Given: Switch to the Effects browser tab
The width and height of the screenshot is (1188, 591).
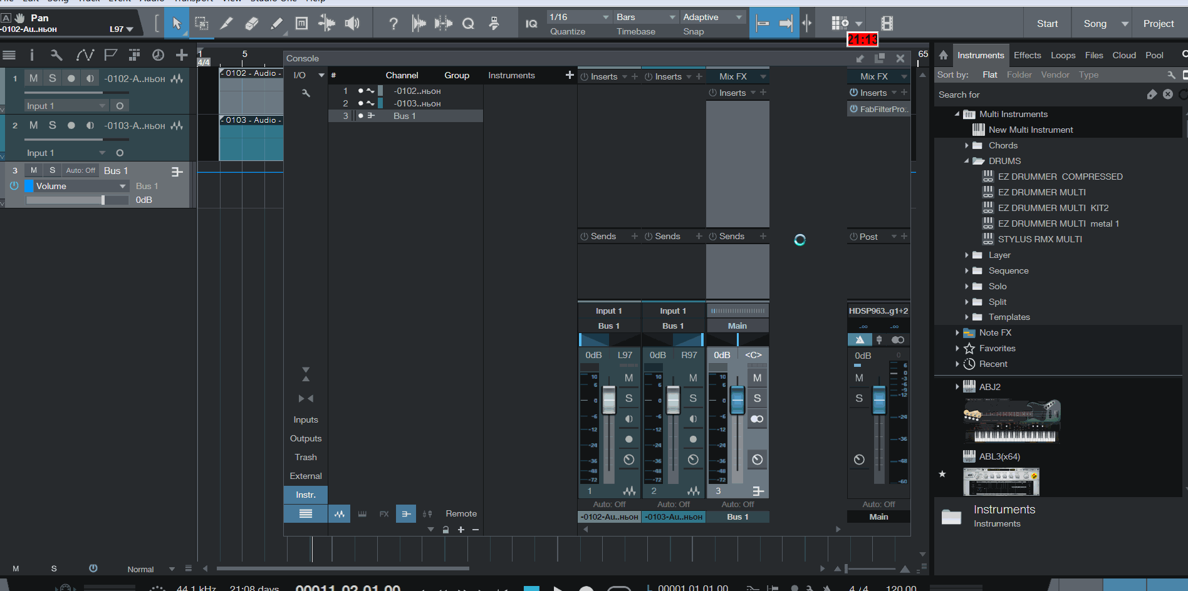Looking at the screenshot, I should (x=1027, y=55).
